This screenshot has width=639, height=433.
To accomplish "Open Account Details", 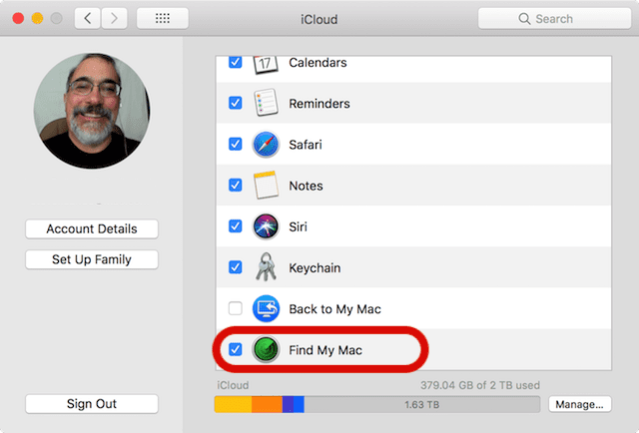I will [x=91, y=229].
